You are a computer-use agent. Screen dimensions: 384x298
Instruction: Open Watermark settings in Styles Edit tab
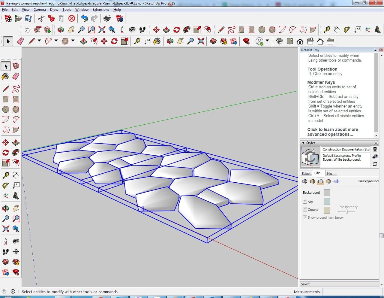tap(328, 181)
